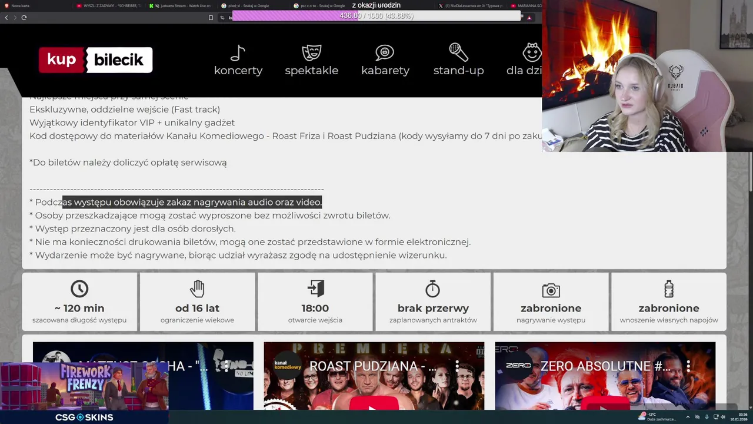Open the ROAST PUDZIANA video options menu
This screenshot has width=753, height=424.
(x=457, y=366)
